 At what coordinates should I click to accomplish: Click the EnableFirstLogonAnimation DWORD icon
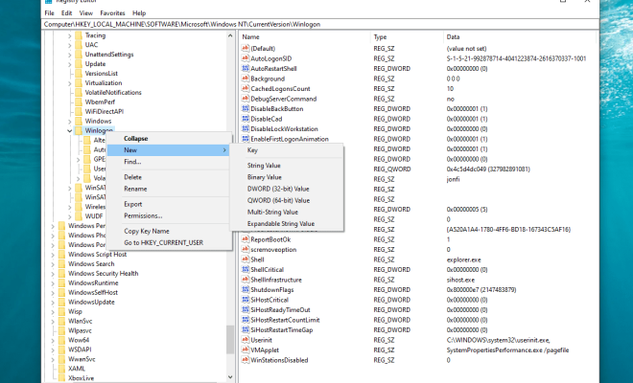245,139
